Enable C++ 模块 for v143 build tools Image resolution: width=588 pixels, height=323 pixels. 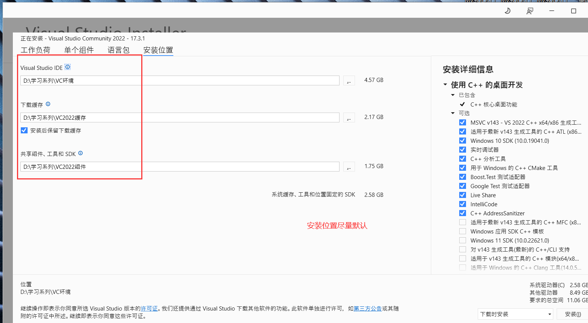click(463, 258)
